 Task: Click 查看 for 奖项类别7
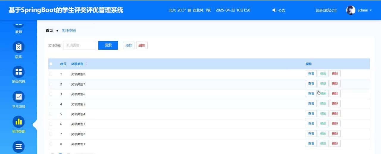click(311, 84)
